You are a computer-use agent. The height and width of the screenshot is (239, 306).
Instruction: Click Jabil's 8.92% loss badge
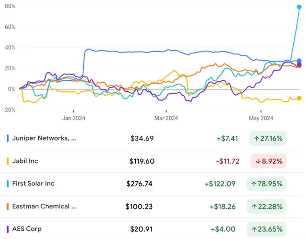pyautogui.click(x=268, y=161)
